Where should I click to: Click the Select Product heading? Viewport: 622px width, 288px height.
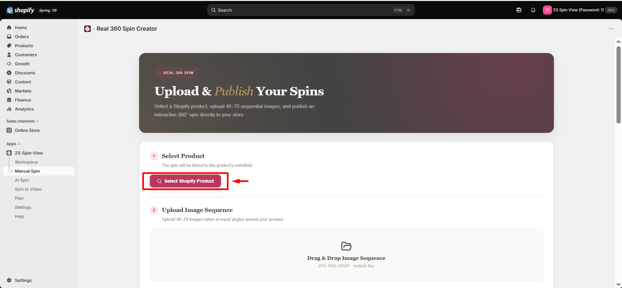[183, 156]
